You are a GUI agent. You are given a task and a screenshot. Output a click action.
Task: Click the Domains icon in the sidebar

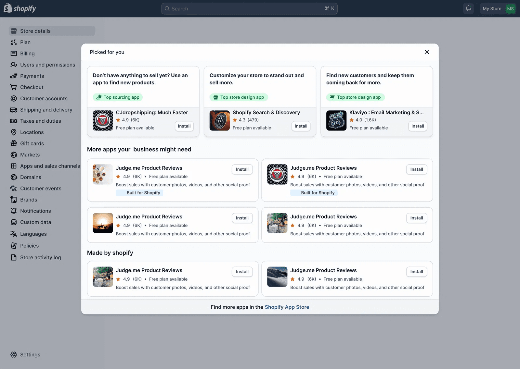14,177
